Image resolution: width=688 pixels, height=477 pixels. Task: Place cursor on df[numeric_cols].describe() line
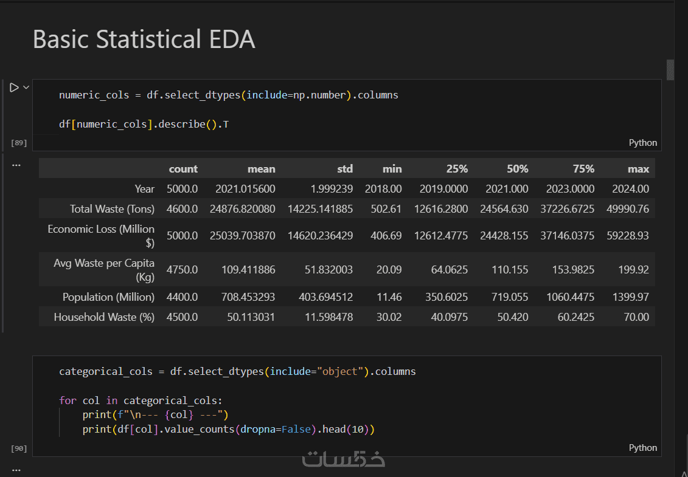[144, 124]
